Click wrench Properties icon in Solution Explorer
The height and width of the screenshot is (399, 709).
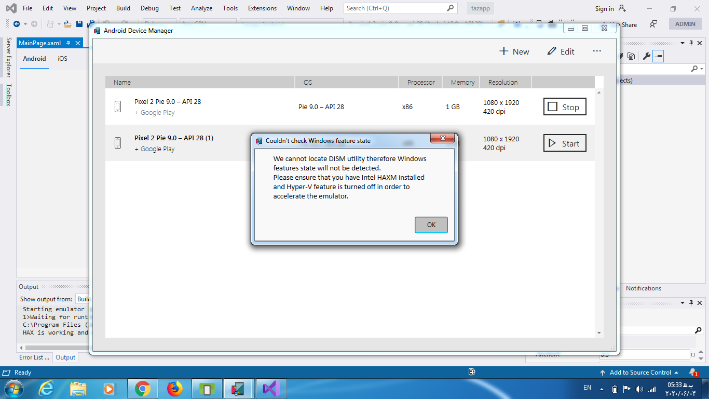pyautogui.click(x=646, y=56)
